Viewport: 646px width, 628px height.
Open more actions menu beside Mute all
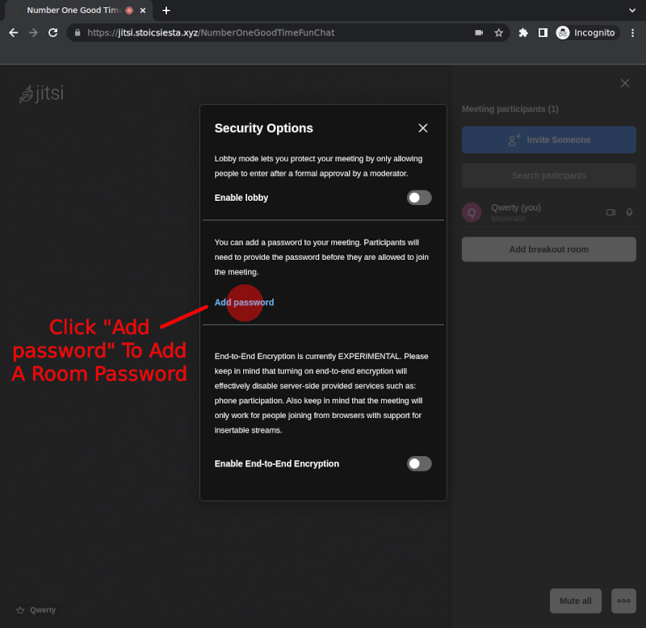coord(623,601)
